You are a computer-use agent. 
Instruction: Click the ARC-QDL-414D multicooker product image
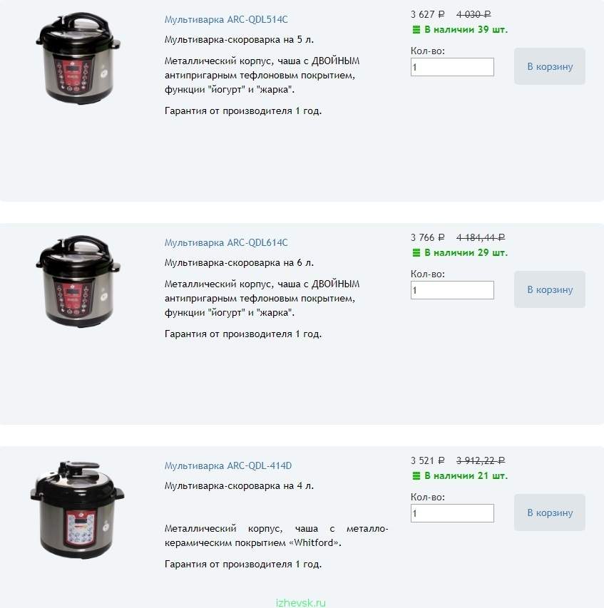(x=77, y=510)
